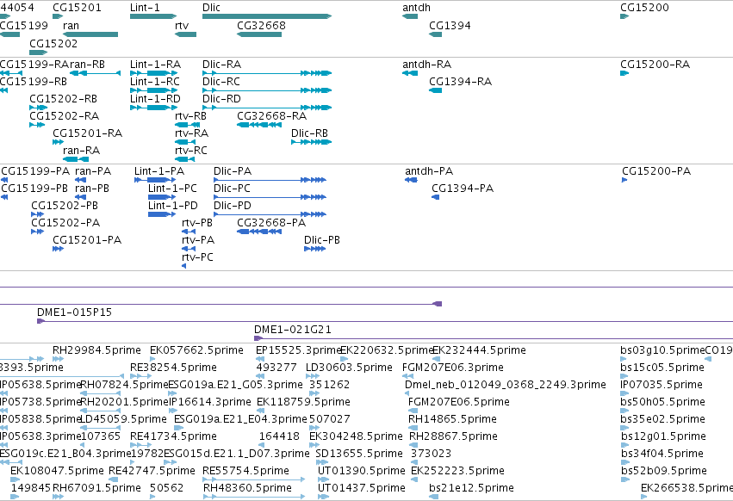Viewport: 733px width, 501px height.
Task: Click protein rtv-PB
Action: 189,232
